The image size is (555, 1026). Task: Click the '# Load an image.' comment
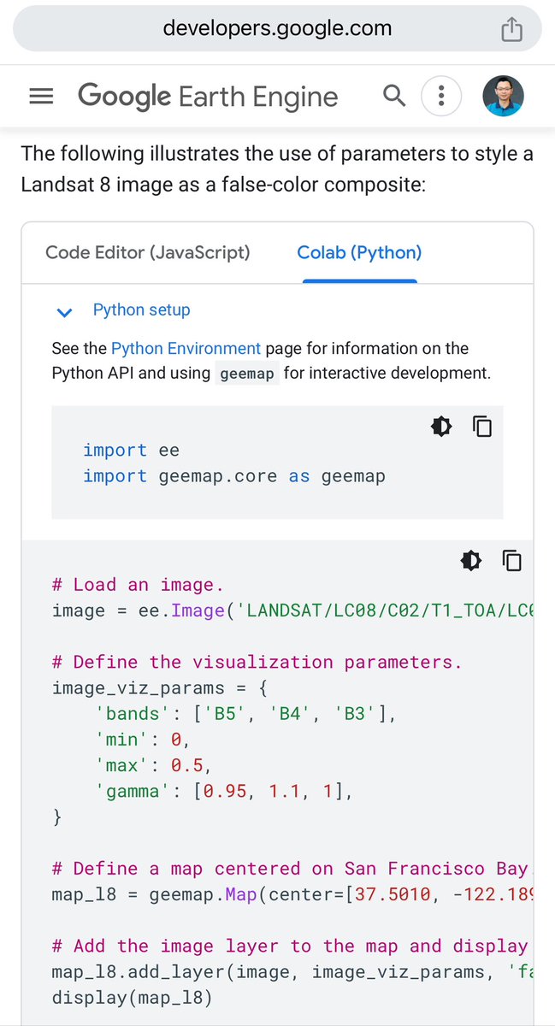click(138, 585)
